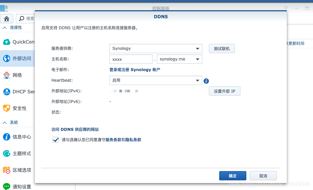This screenshot has width=313, height=190.
Task: Open QuickConnect from the sidebar
Action: coord(19,42)
